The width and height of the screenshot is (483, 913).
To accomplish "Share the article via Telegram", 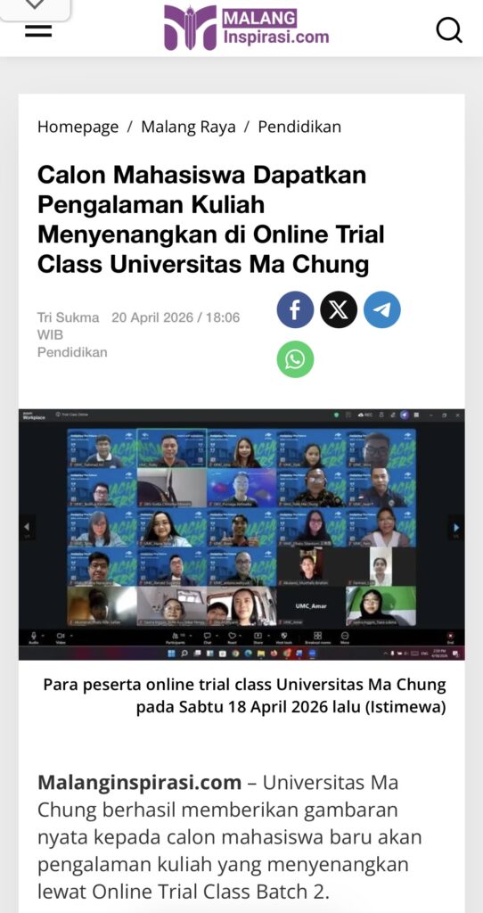I will point(382,309).
